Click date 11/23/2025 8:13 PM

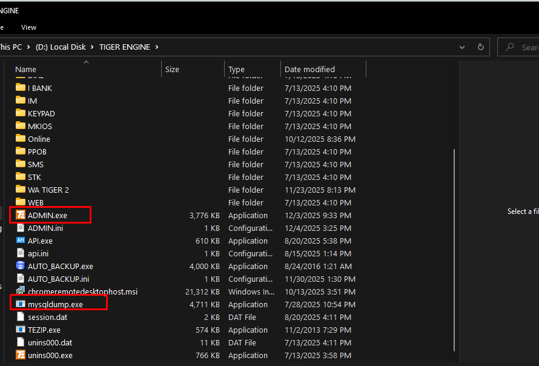tap(320, 190)
